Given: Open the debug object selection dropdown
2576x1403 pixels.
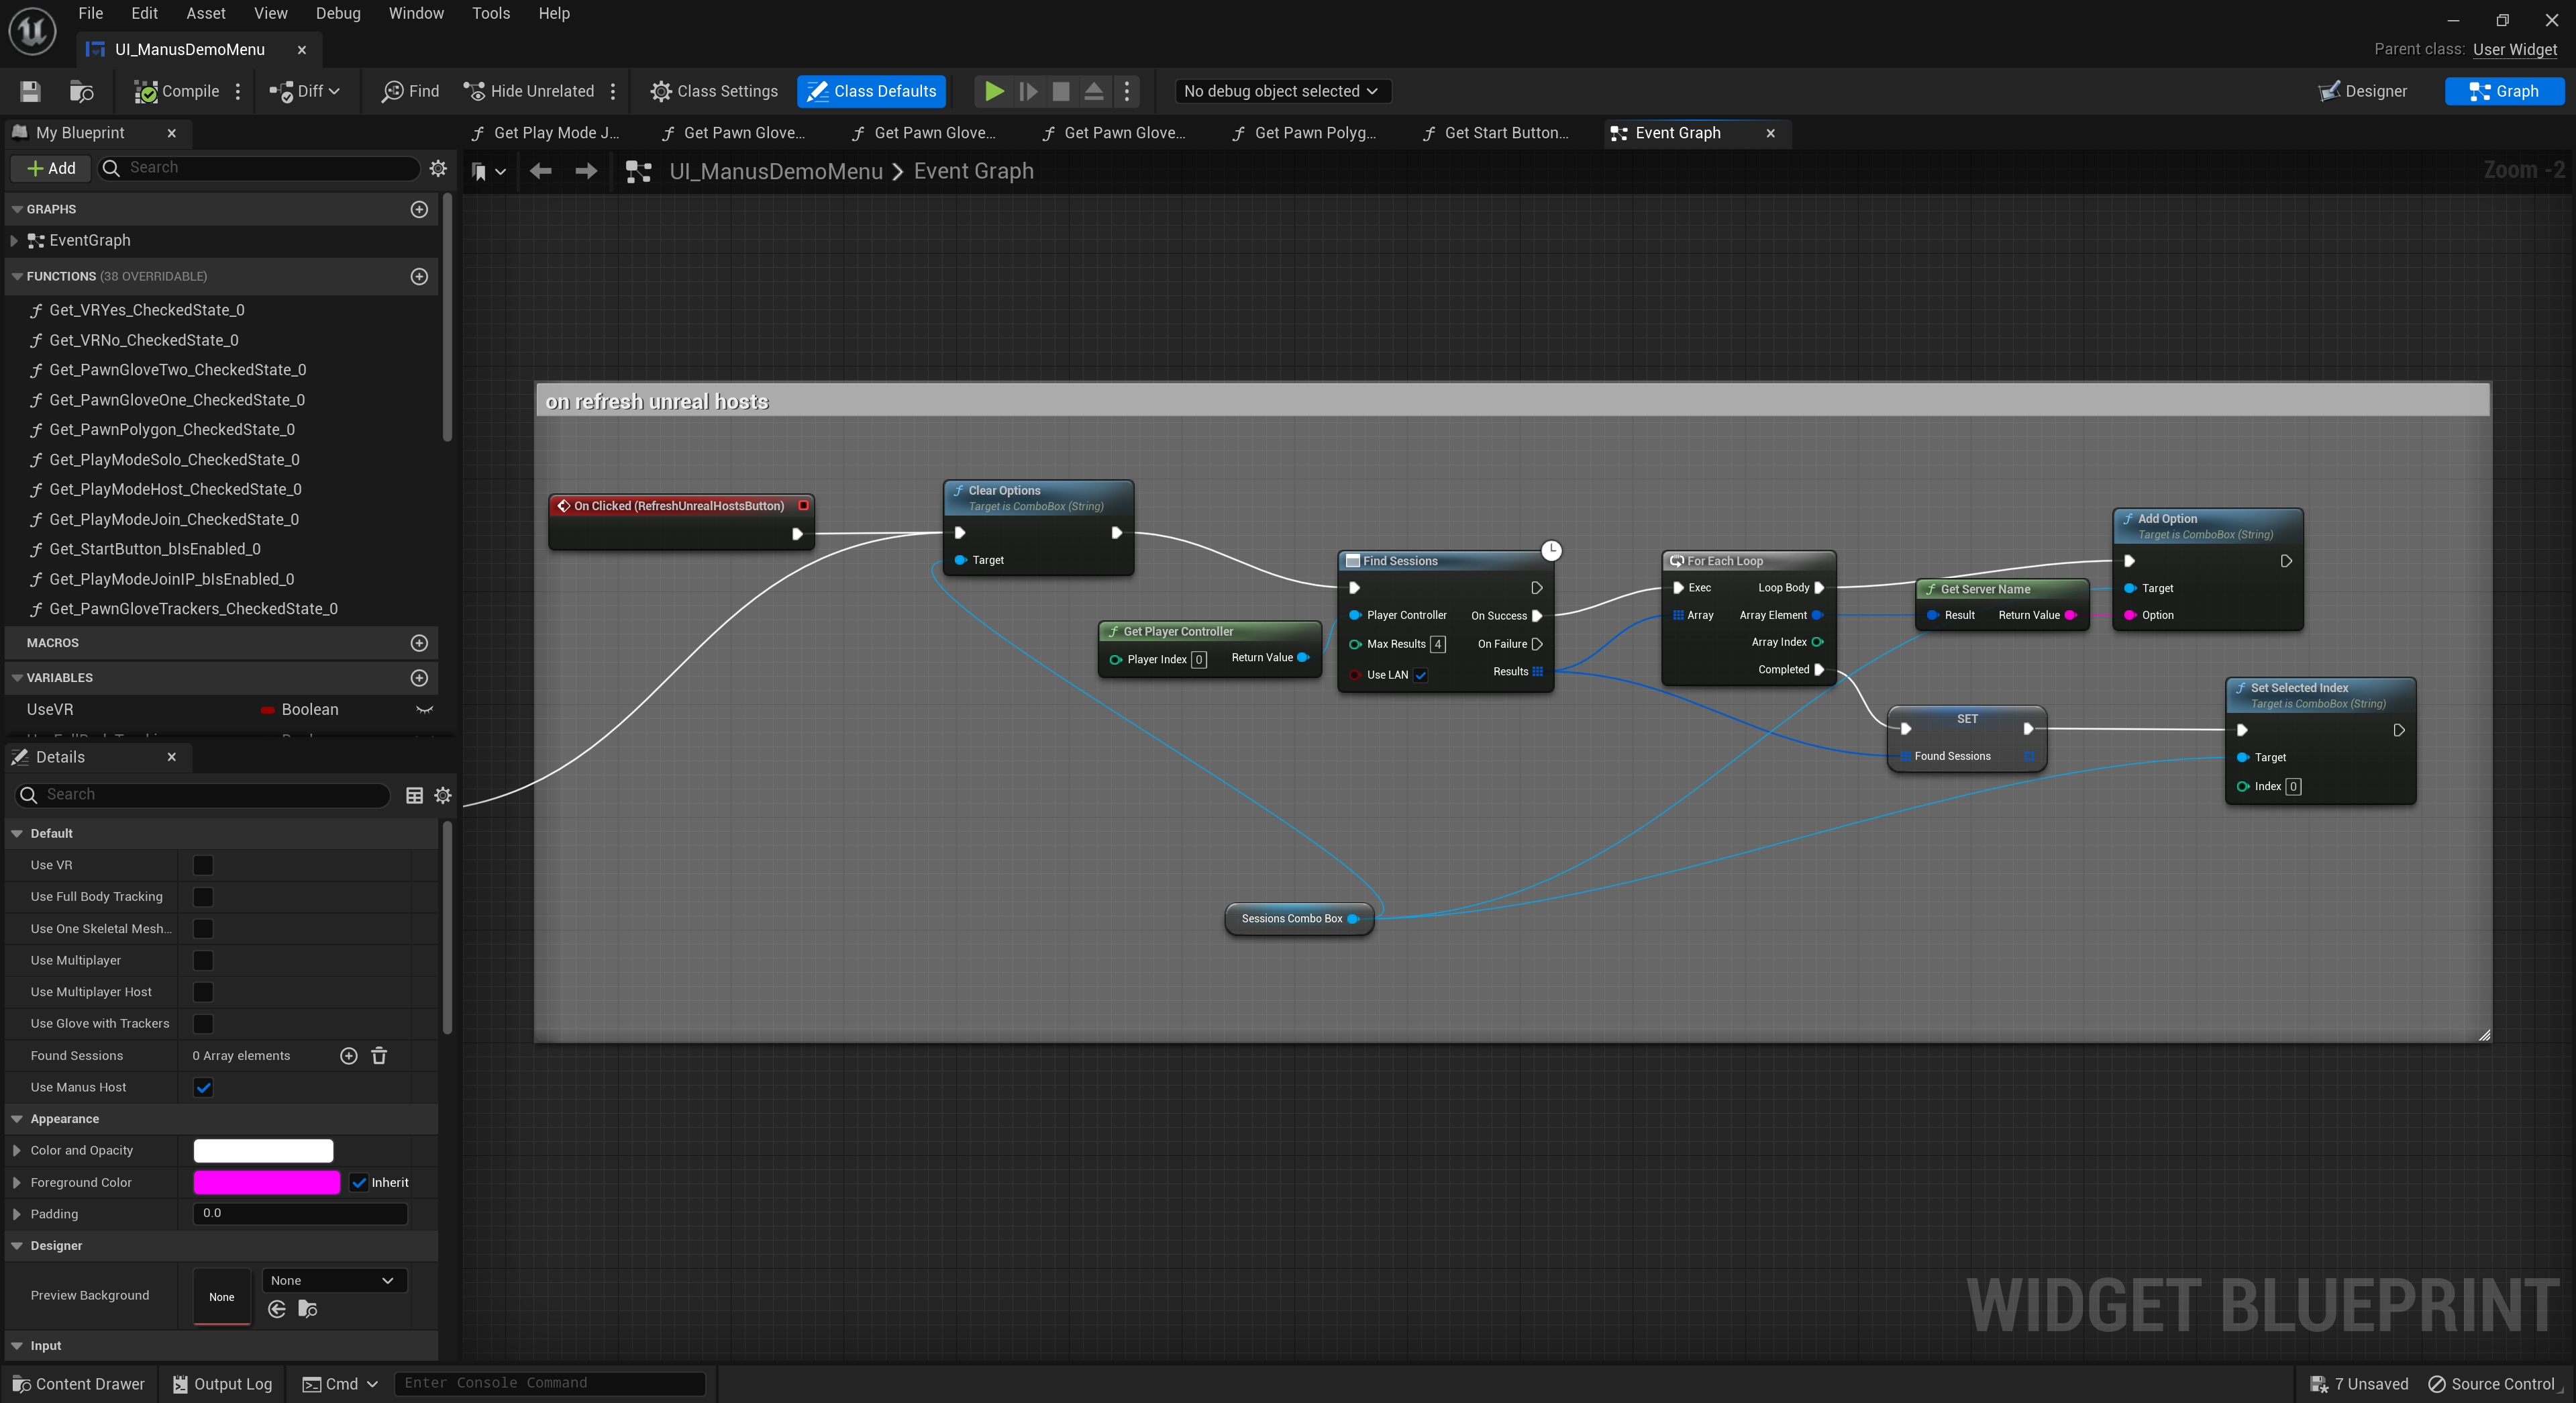Looking at the screenshot, I should (1280, 91).
